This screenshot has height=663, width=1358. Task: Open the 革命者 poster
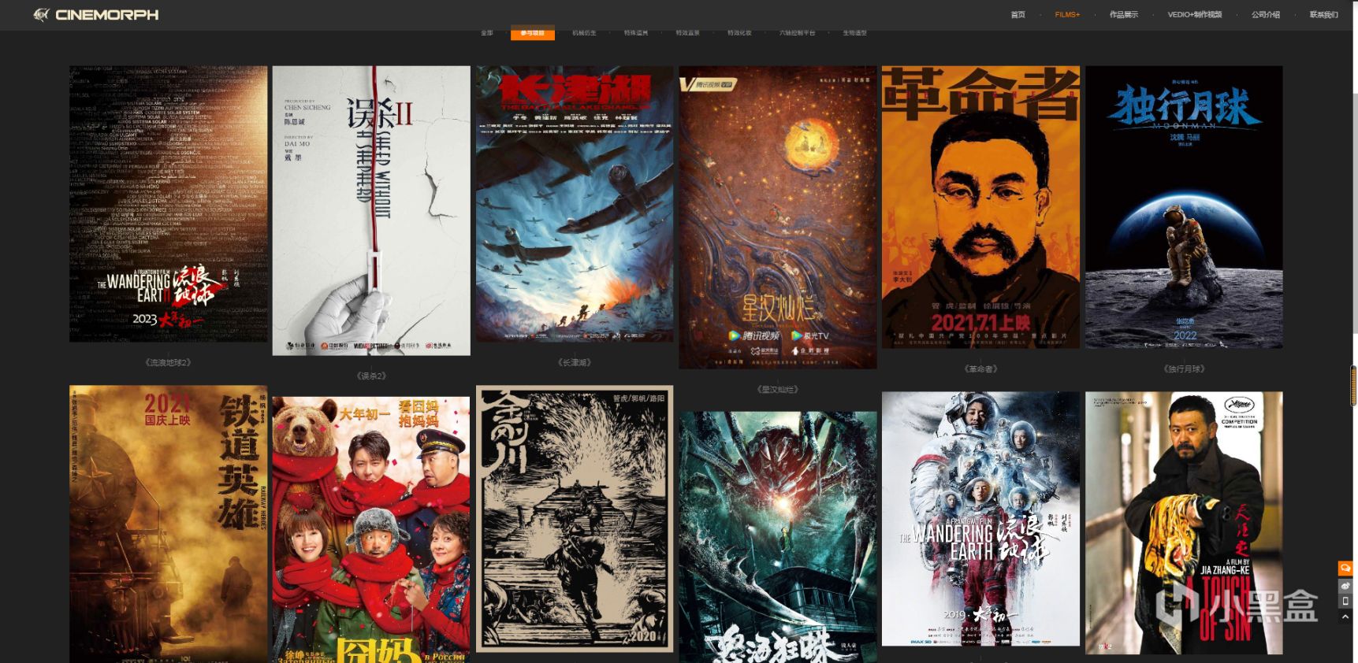pyautogui.click(x=980, y=207)
